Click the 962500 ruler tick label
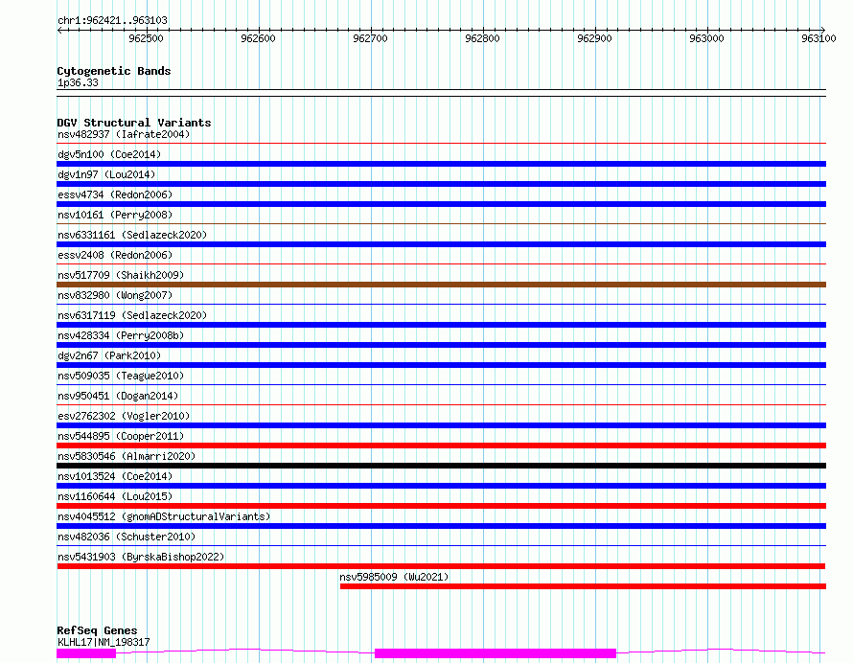The height and width of the screenshot is (663, 853). point(146,38)
